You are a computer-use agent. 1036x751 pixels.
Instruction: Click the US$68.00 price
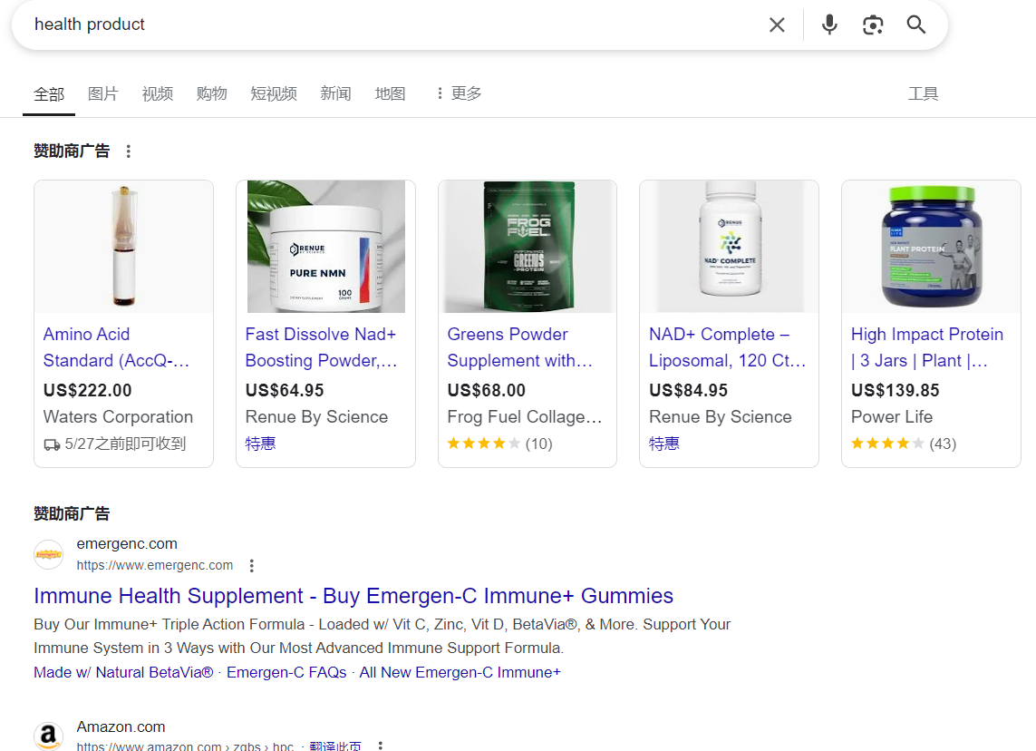(487, 391)
